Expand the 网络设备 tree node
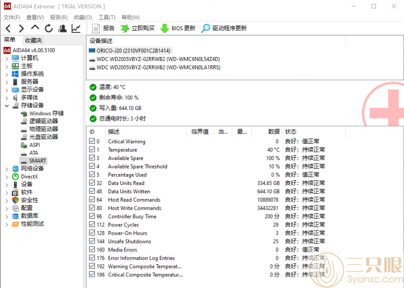404x288 pixels. point(7,169)
